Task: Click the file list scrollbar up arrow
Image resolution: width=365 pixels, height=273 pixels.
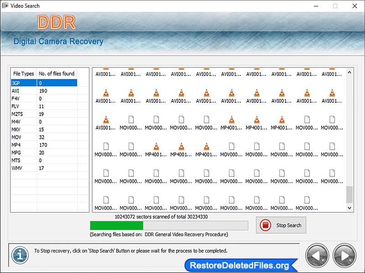Action: (349, 72)
